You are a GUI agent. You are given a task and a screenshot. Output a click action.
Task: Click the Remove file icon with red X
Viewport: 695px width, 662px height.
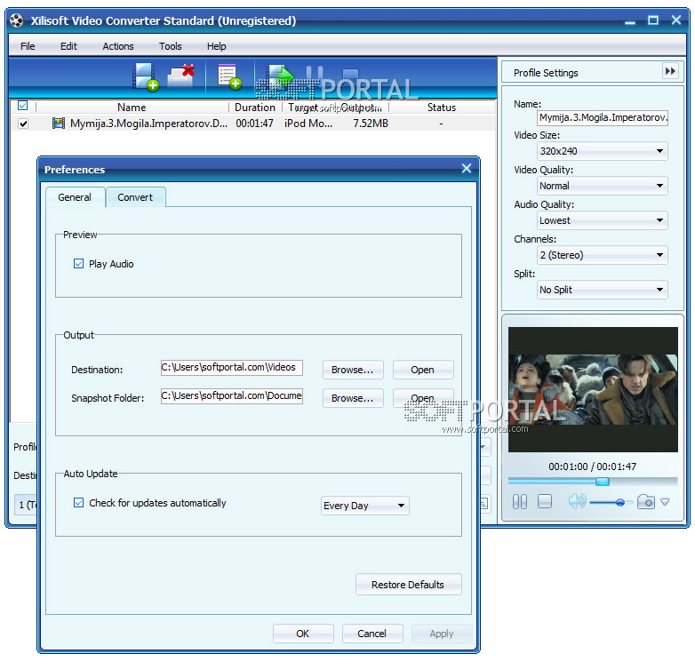(x=181, y=75)
